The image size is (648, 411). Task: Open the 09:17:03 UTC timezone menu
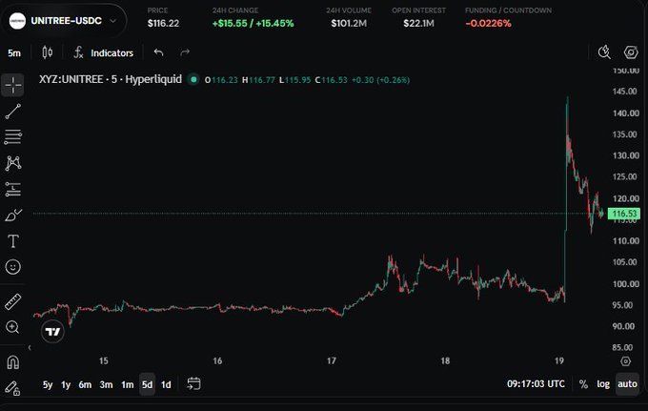536,383
